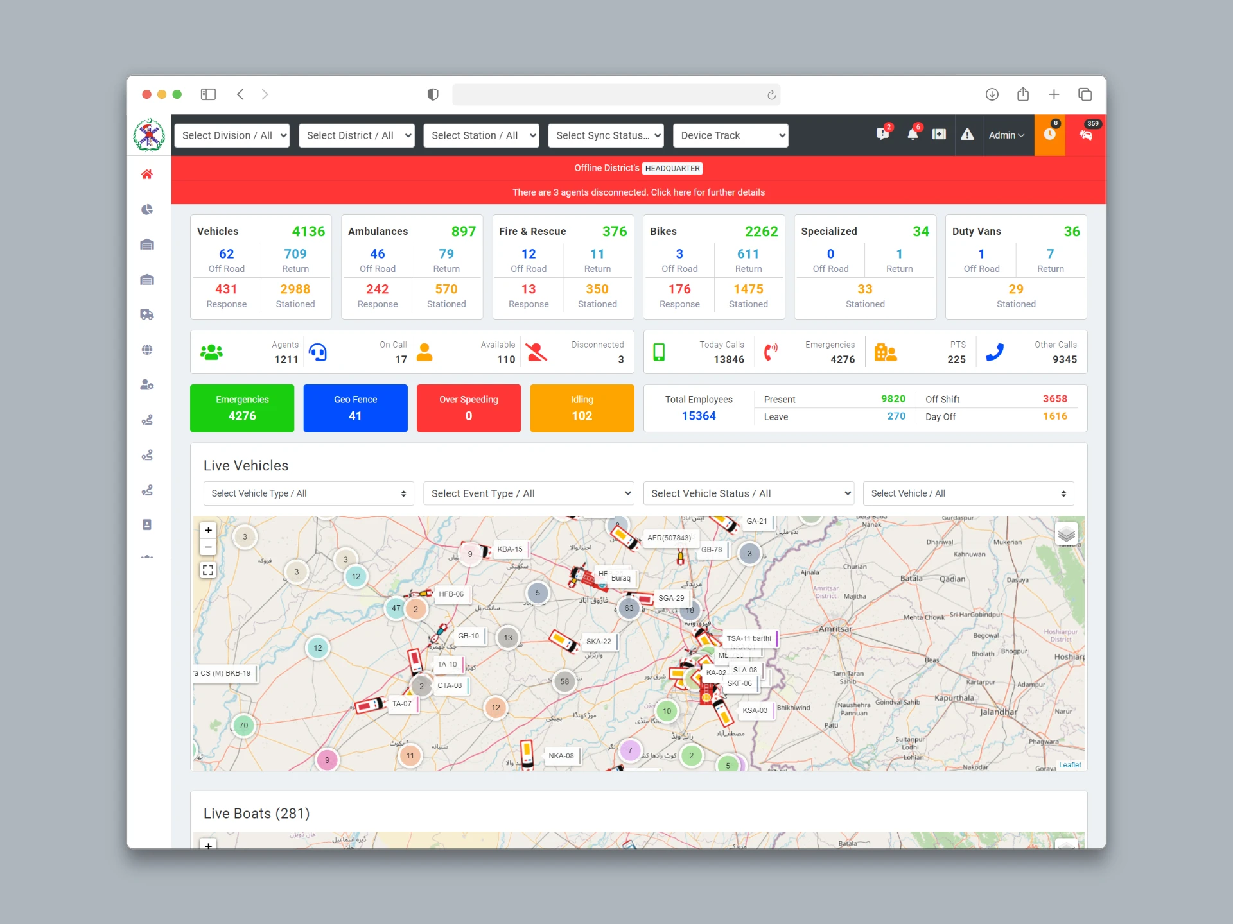Open a new browser tab
This screenshot has width=1233, height=924.
pyautogui.click(x=1054, y=94)
